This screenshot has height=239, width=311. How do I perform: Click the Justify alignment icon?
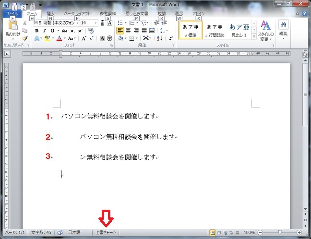coord(144,31)
